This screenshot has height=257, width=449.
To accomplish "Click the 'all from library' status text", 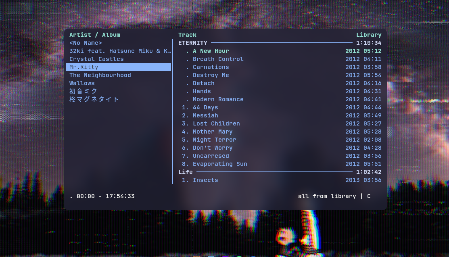I will click(x=327, y=196).
